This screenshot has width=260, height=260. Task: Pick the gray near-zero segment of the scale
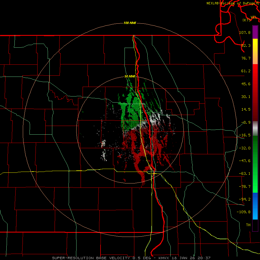(255, 129)
